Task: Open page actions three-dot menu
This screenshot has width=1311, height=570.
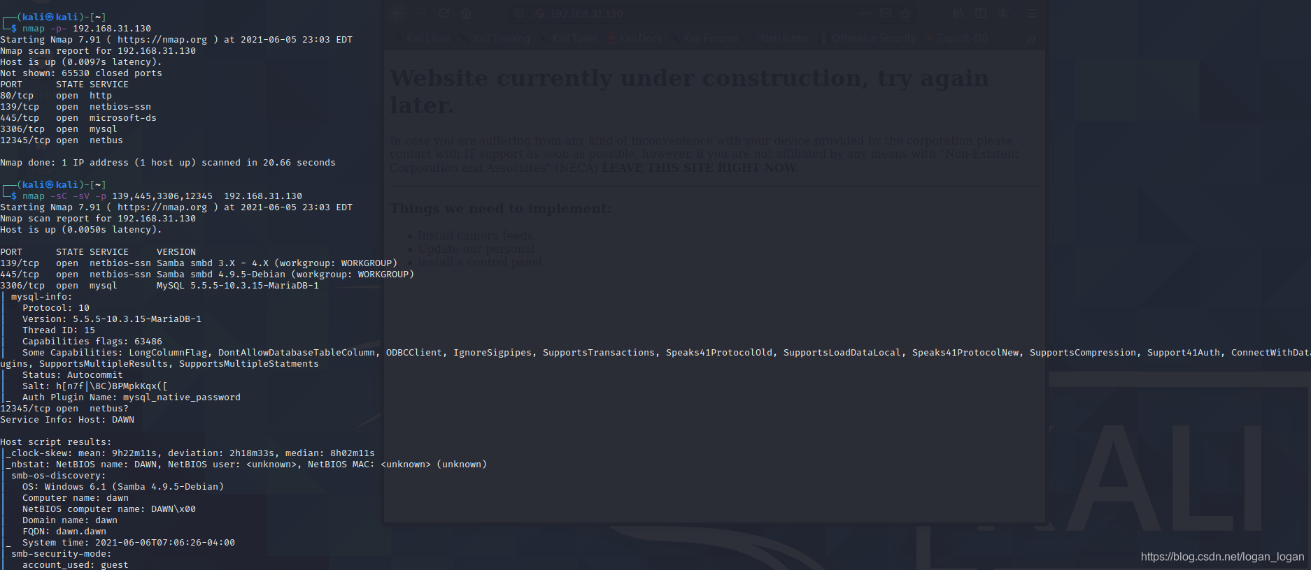Action: (x=867, y=13)
